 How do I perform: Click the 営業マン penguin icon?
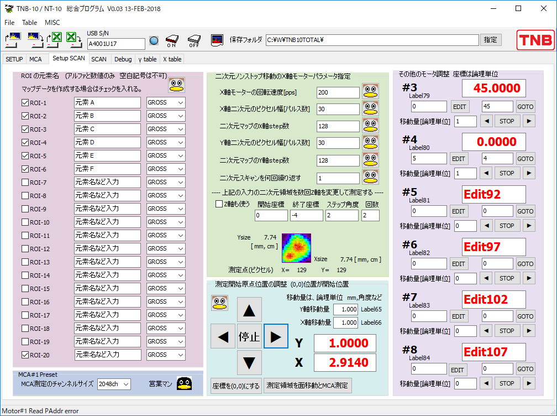185,384
